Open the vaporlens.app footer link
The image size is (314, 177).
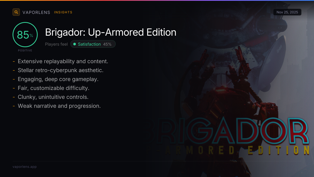click(x=25, y=167)
